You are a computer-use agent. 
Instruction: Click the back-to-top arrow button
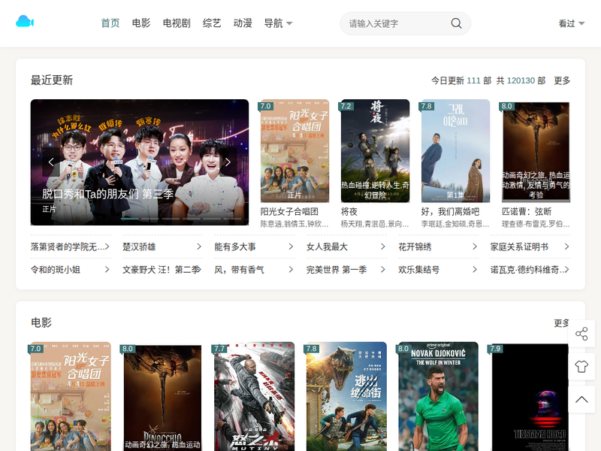click(581, 400)
